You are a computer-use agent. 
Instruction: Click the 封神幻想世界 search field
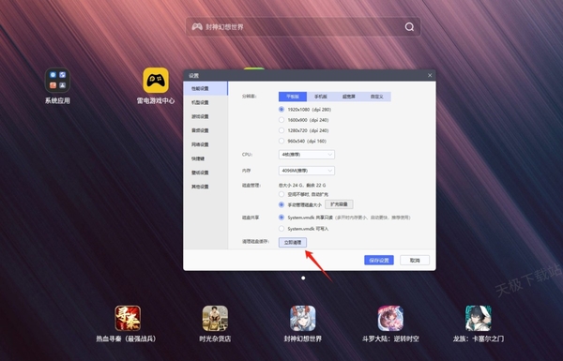click(303, 27)
